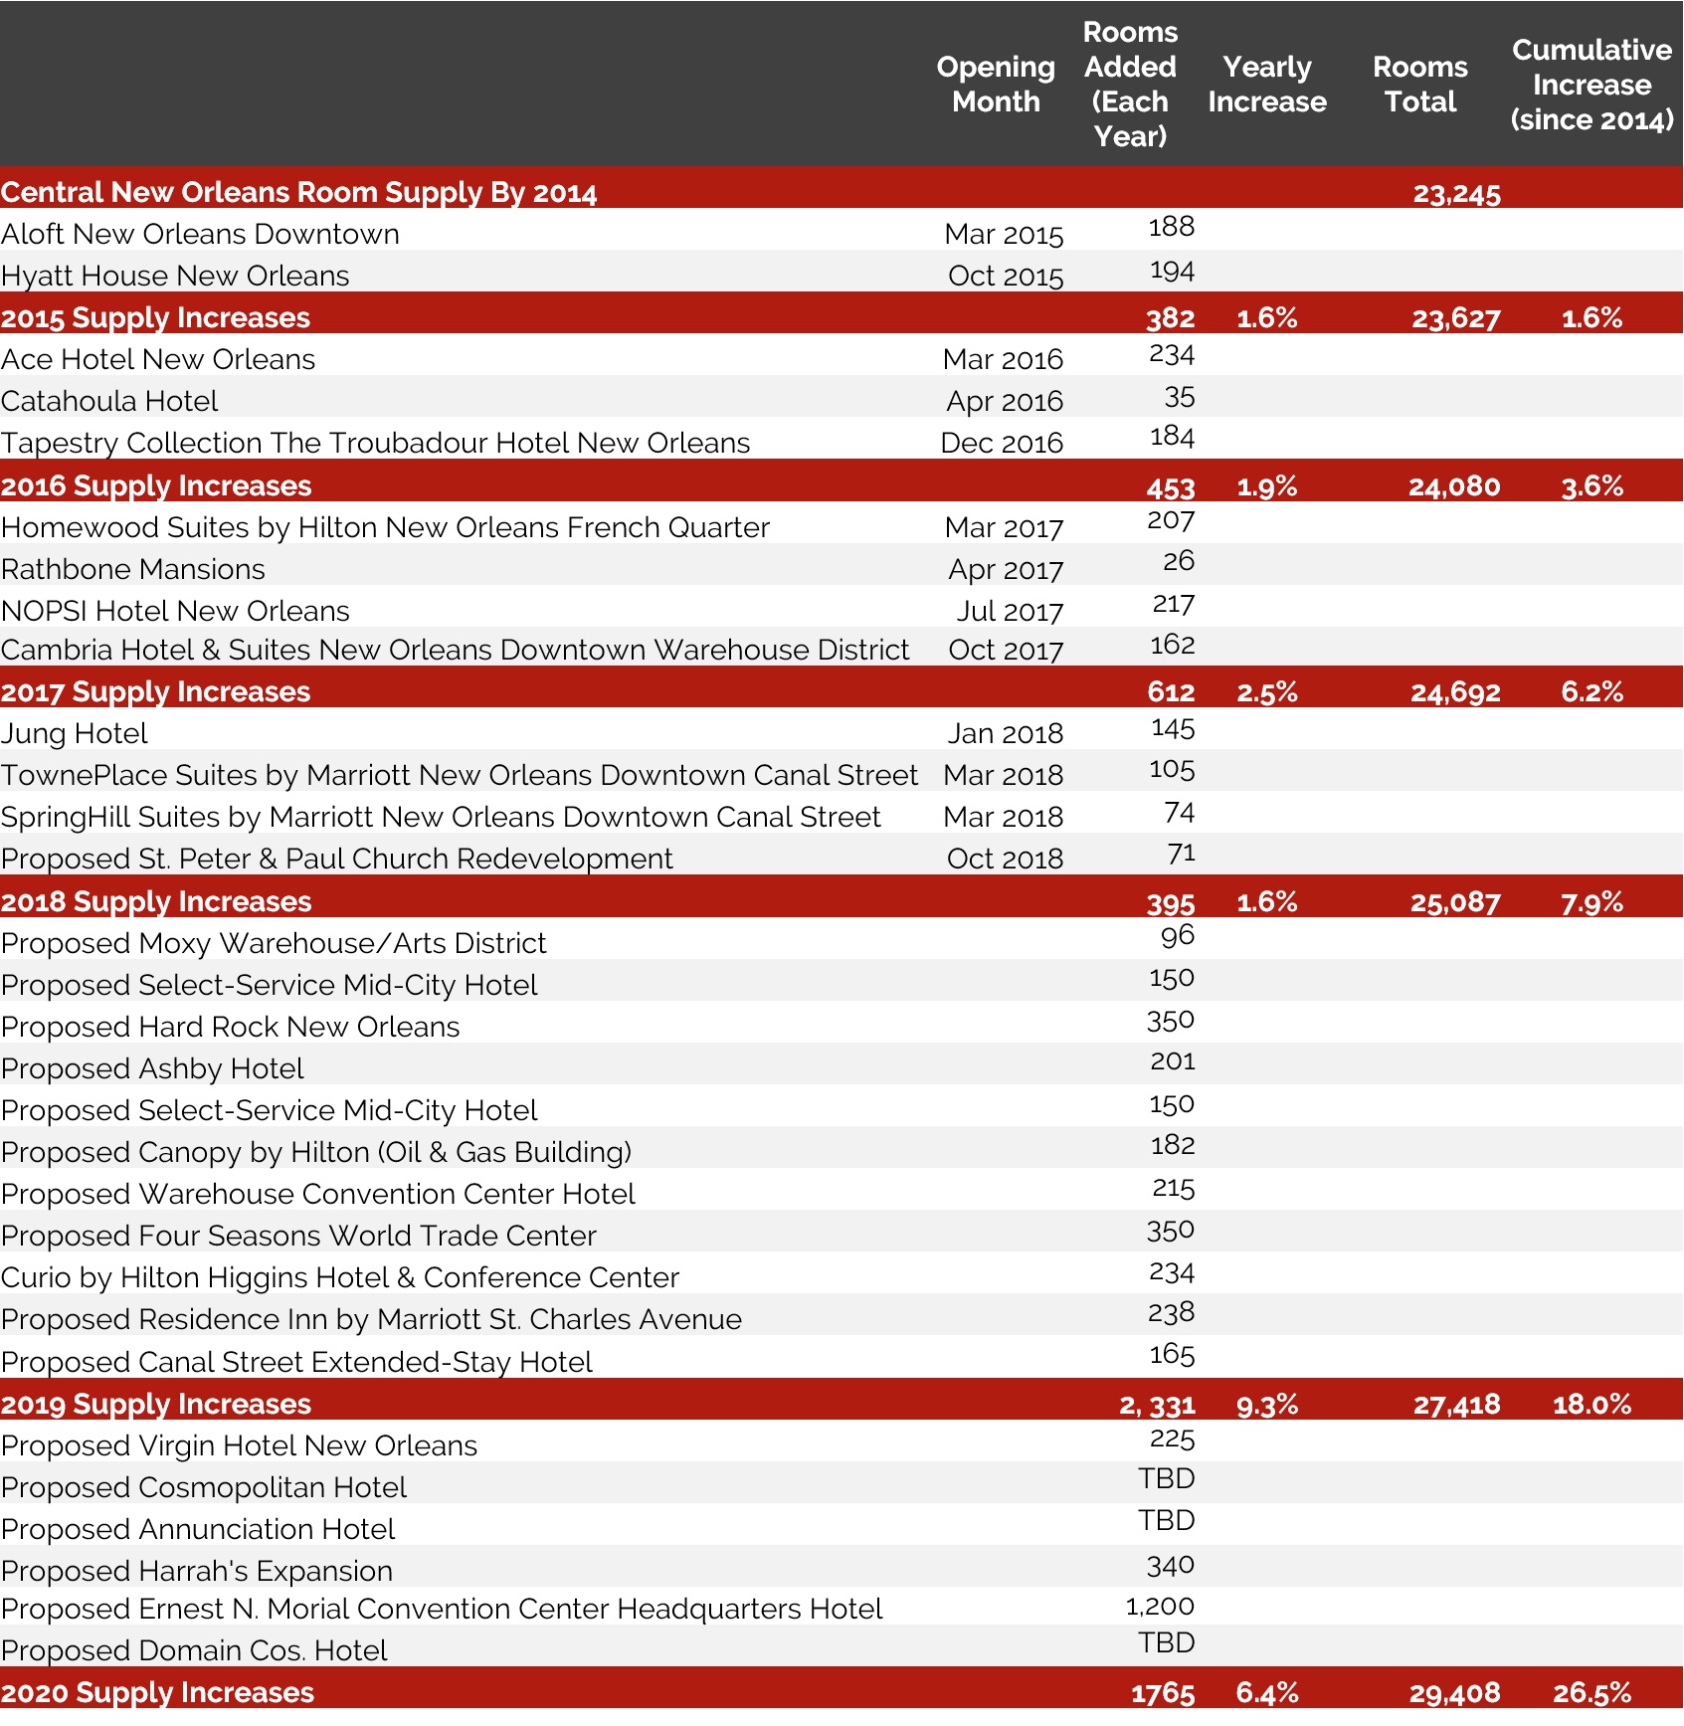Click Hyatt House opening month Oct 2015
The height and width of the screenshot is (1726, 1684).
[x=1005, y=276]
